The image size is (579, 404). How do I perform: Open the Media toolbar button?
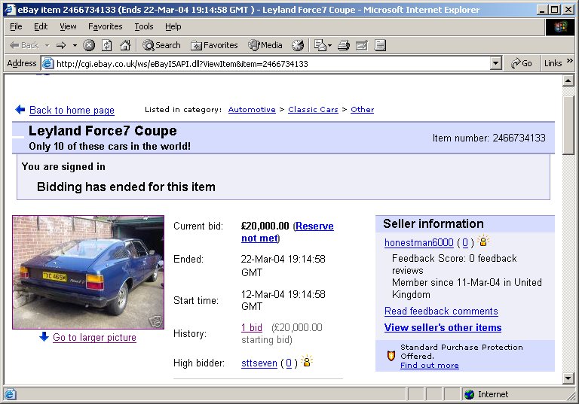265,45
